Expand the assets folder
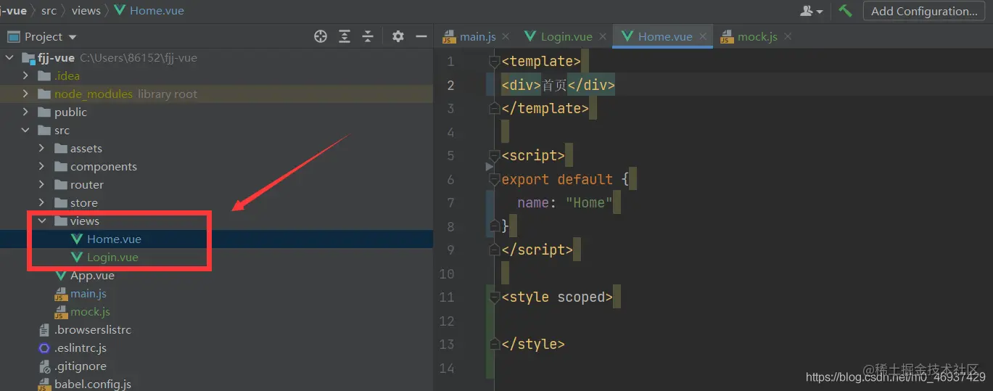 41,148
